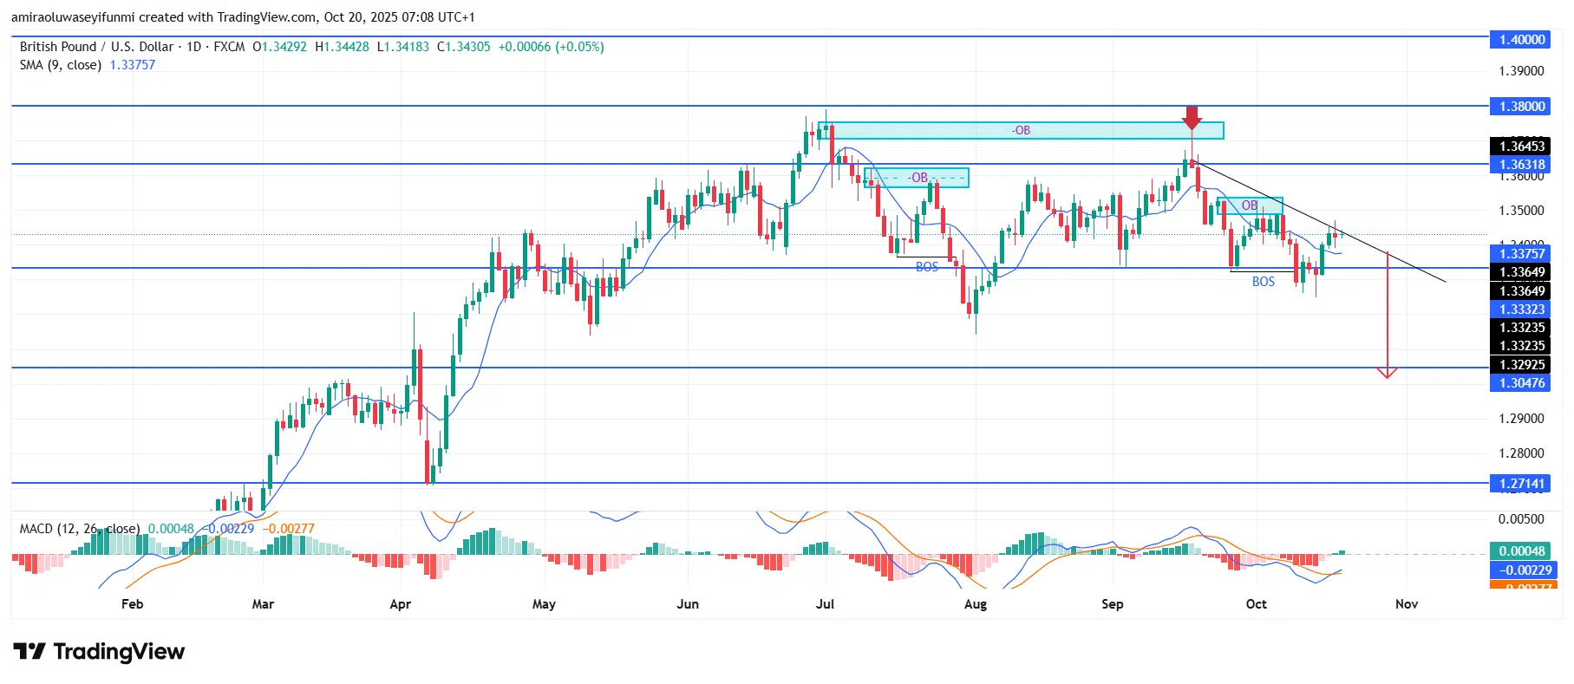The width and height of the screenshot is (1574, 684).
Task: Click the BOS label near late July
Action: coord(926,267)
